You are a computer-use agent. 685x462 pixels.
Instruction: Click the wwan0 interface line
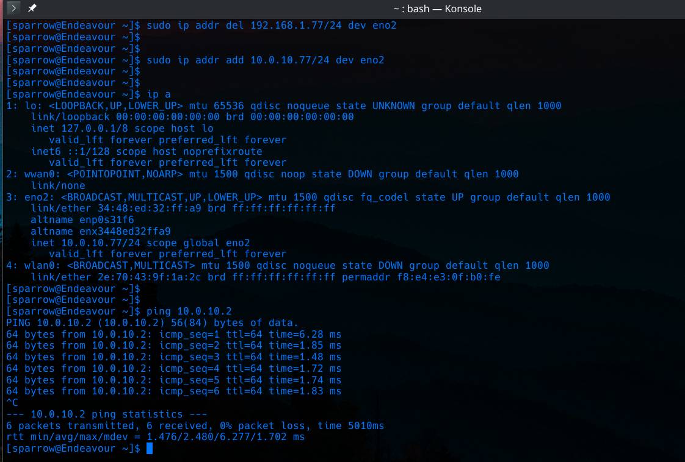point(263,174)
